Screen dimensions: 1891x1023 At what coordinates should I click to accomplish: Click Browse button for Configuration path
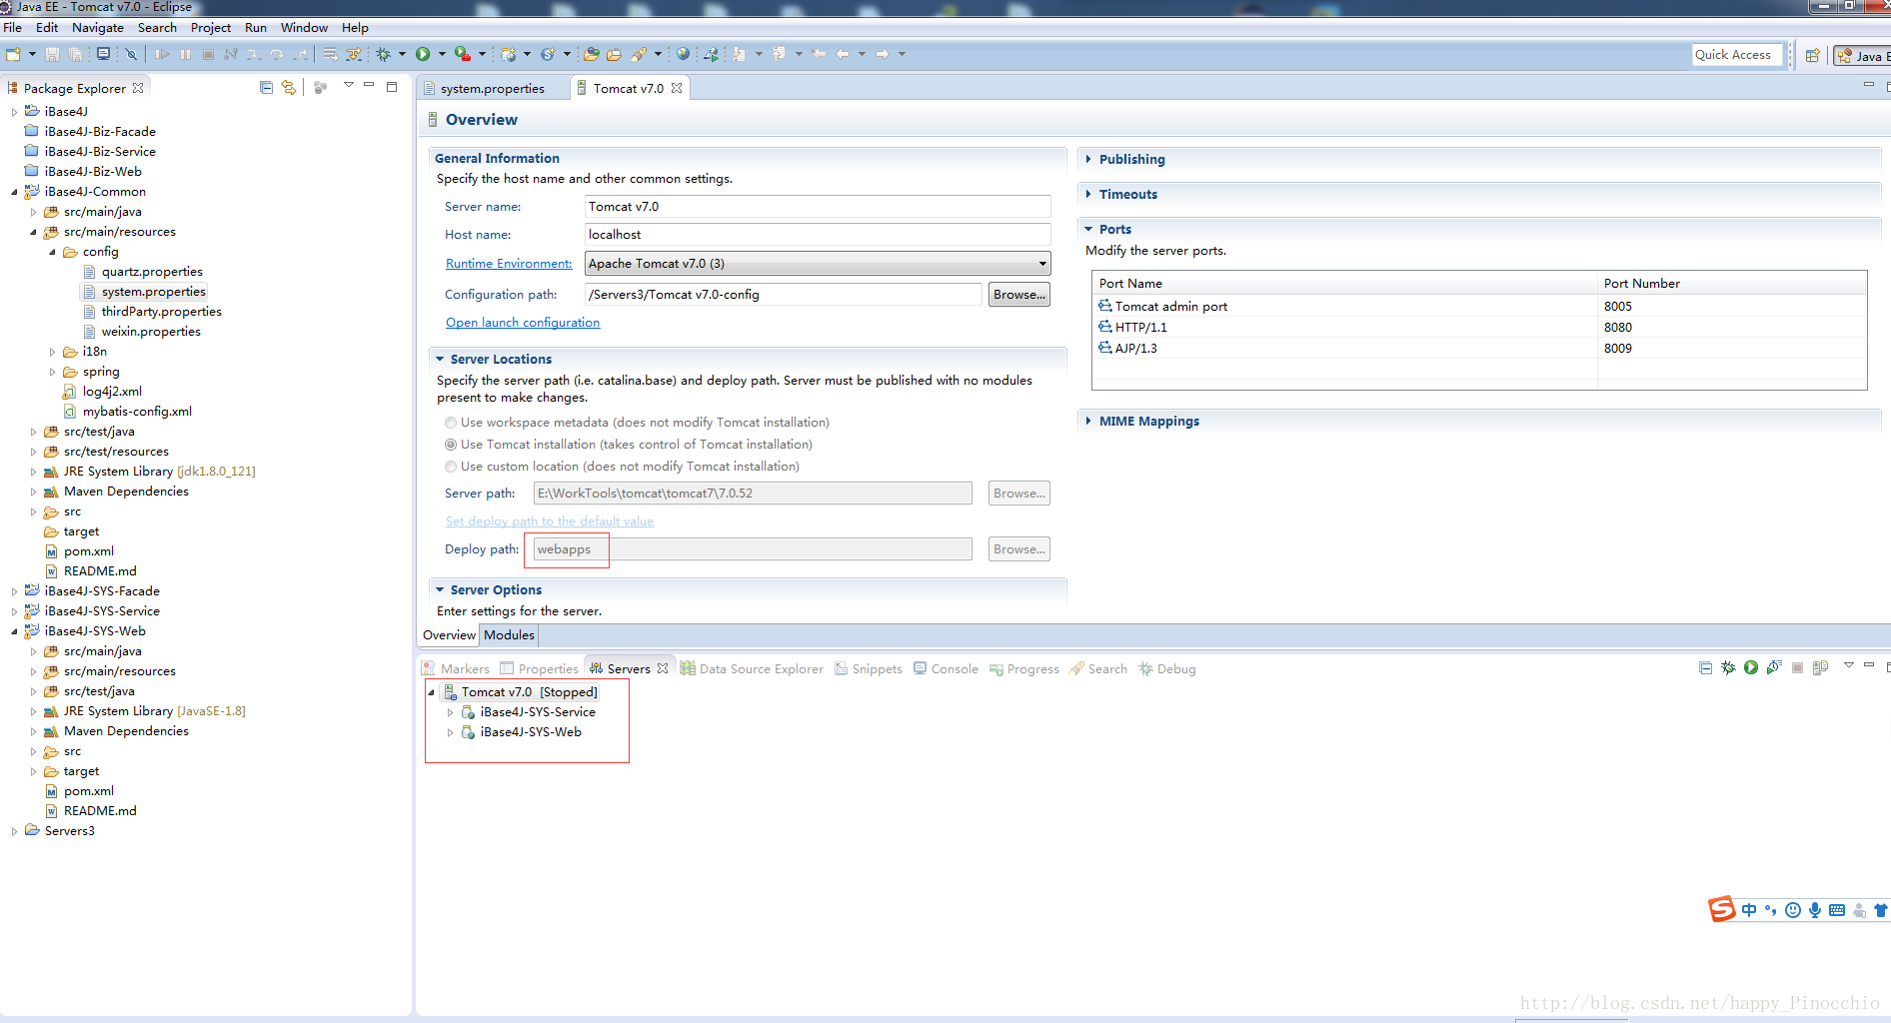(x=1019, y=295)
